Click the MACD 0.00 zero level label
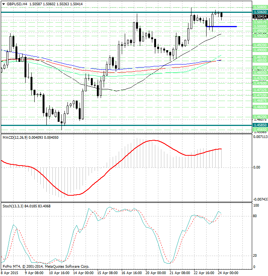 (x=257, y=167)
